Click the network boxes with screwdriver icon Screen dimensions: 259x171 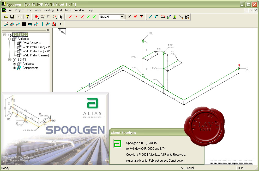tap(187, 17)
